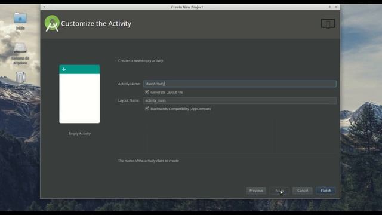This screenshot has height=215, width=382.
Task: Click the Activity Name input field
Action: point(240,84)
